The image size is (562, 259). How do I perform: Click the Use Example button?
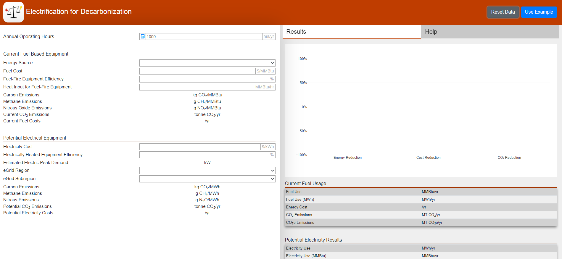tap(539, 12)
